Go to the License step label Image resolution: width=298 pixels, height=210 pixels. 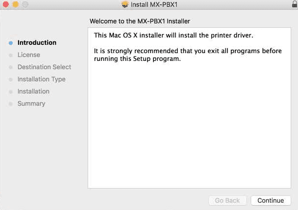[x=29, y=55]
